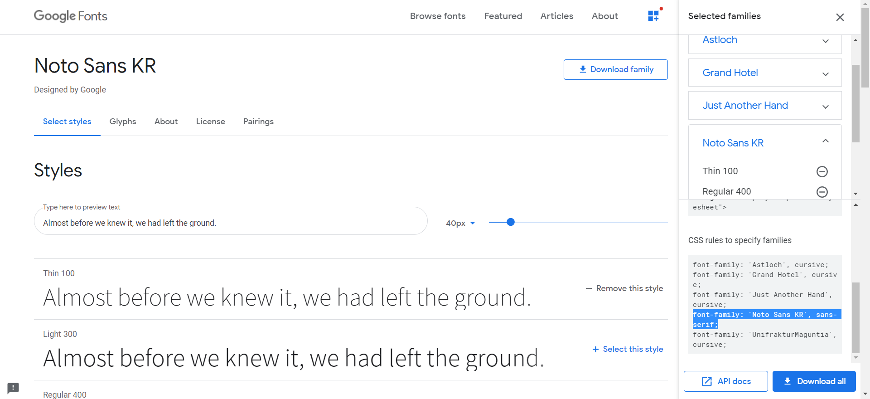Click the families list scroll-up arrow
The image size is (870, 399).
point(855,40)
